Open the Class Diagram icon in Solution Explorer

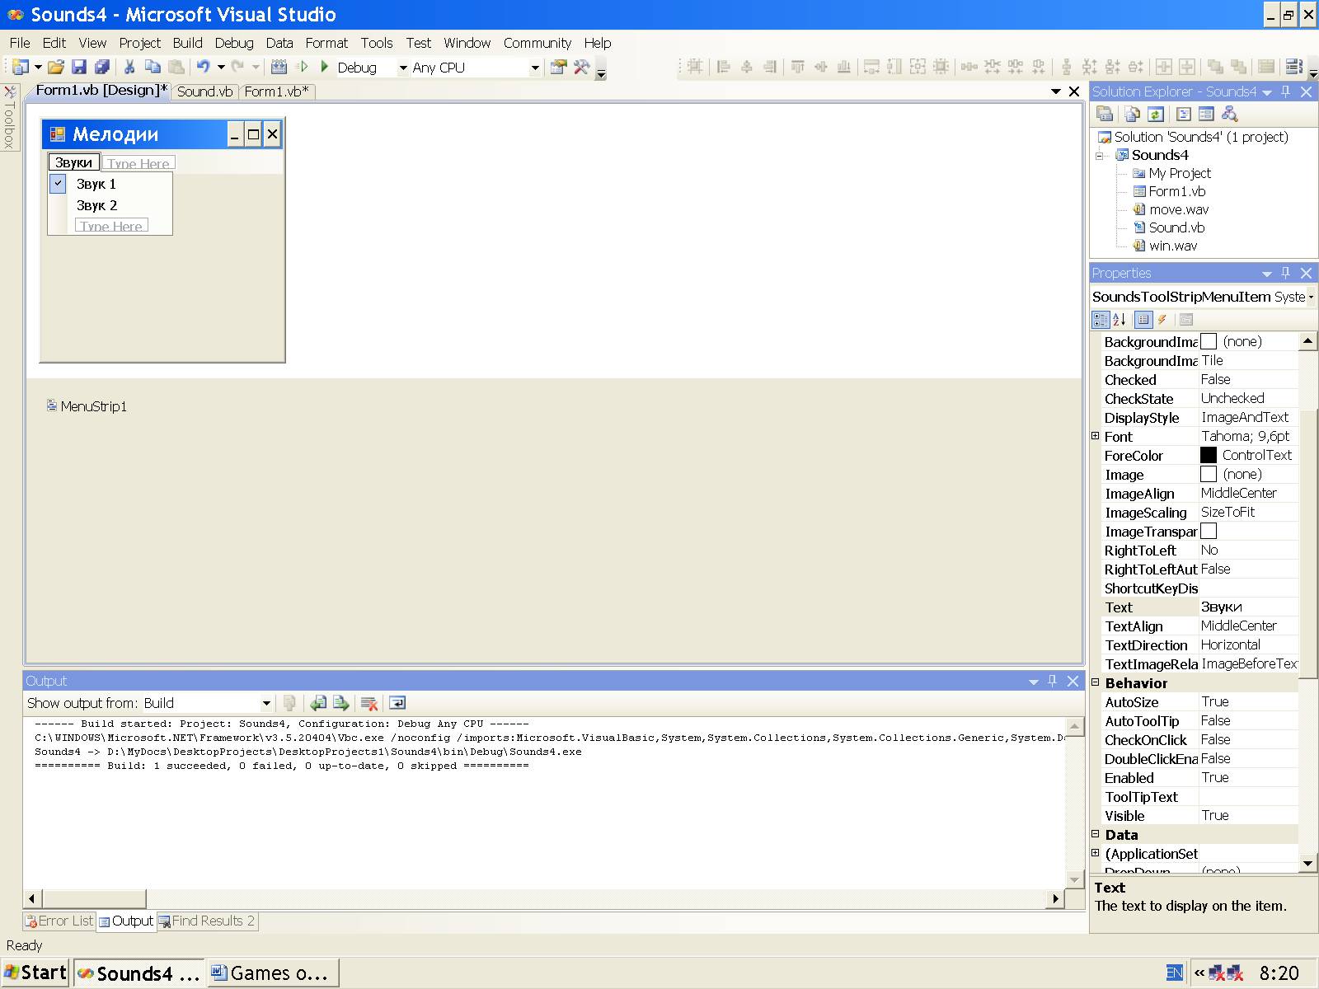[1229, 115]
